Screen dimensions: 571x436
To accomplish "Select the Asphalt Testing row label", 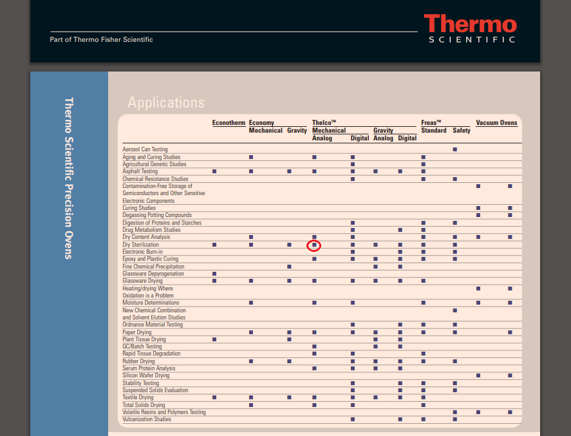I will [x=140, y=172].
